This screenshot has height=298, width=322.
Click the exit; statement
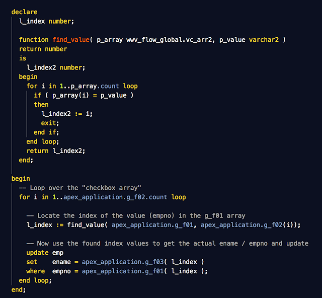tap(50, 123)
